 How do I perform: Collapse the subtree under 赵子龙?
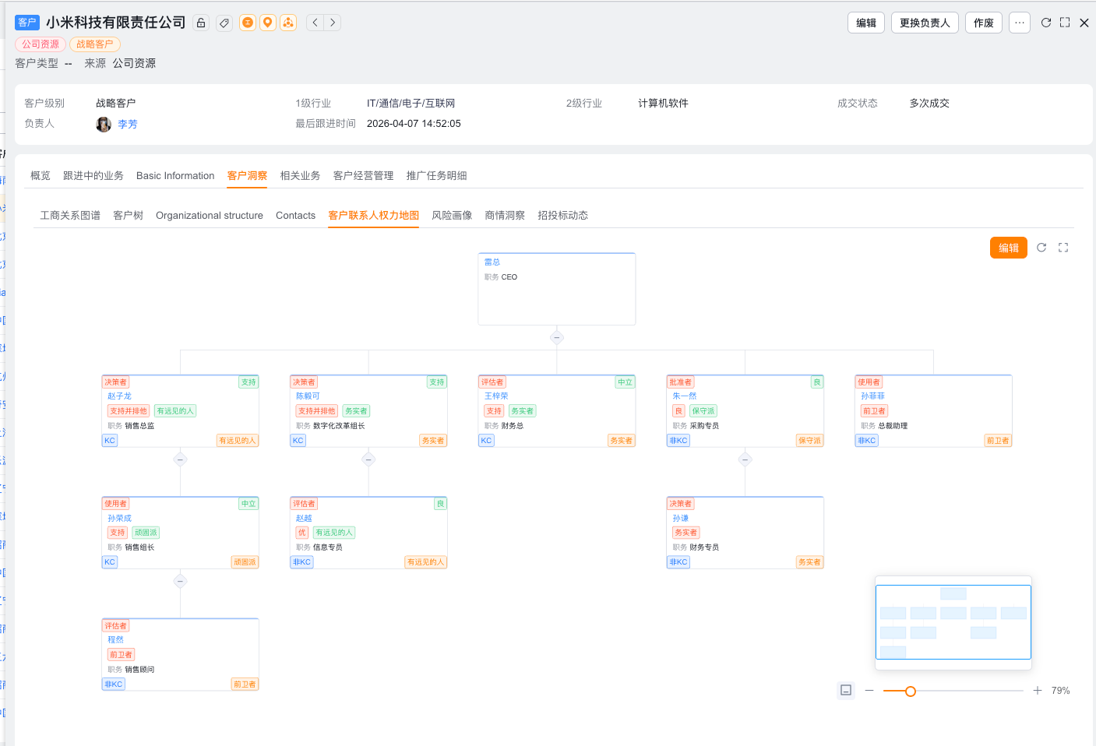(x=181, y=459)
